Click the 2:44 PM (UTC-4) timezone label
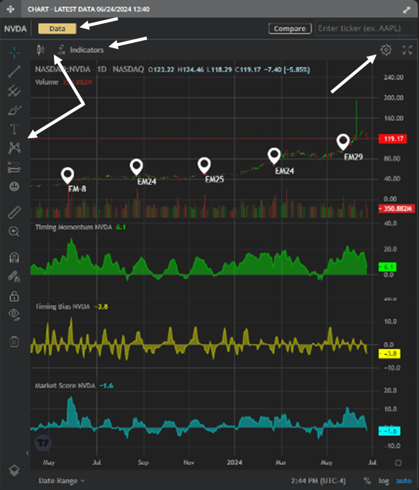The image size is (419, 490). point(318,481)
